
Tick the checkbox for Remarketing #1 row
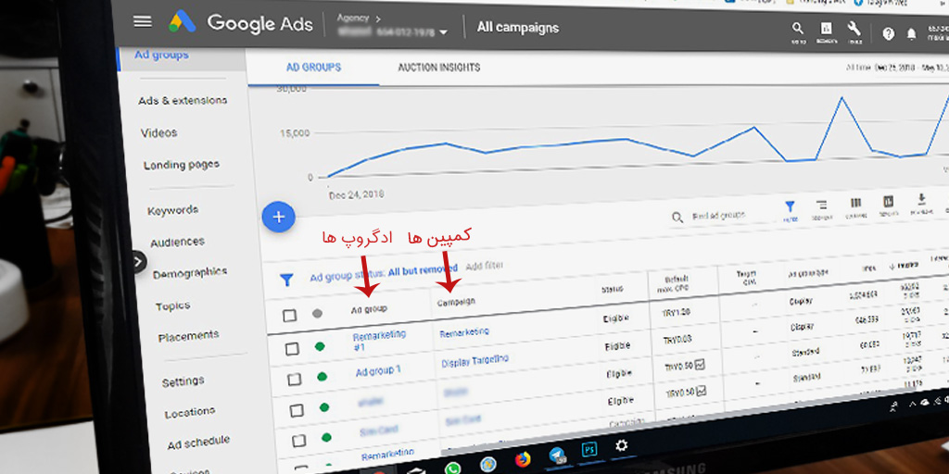point(292,348)
